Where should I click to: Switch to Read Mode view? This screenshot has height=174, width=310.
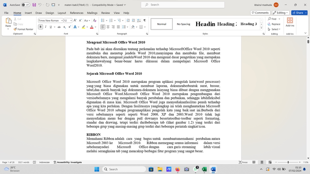(254, 162)
